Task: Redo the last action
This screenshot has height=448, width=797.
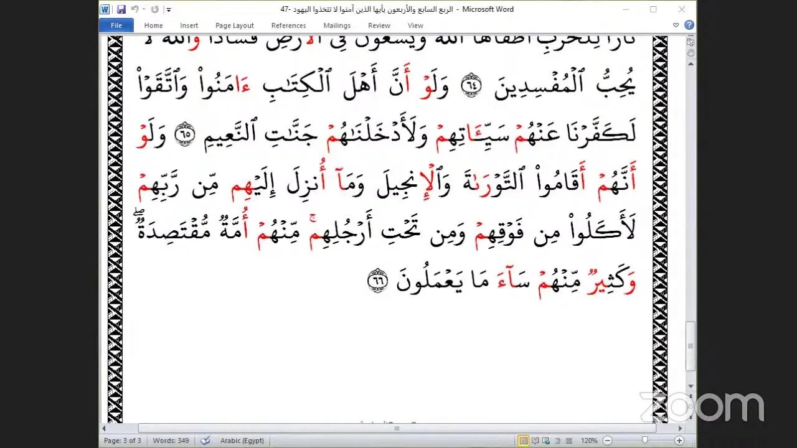Action: click(x=155, y=9)
